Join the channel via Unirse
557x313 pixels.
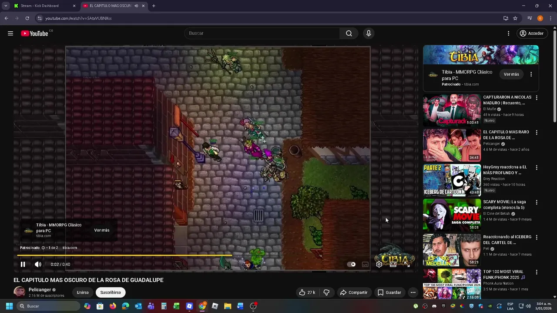pos(83,293)
